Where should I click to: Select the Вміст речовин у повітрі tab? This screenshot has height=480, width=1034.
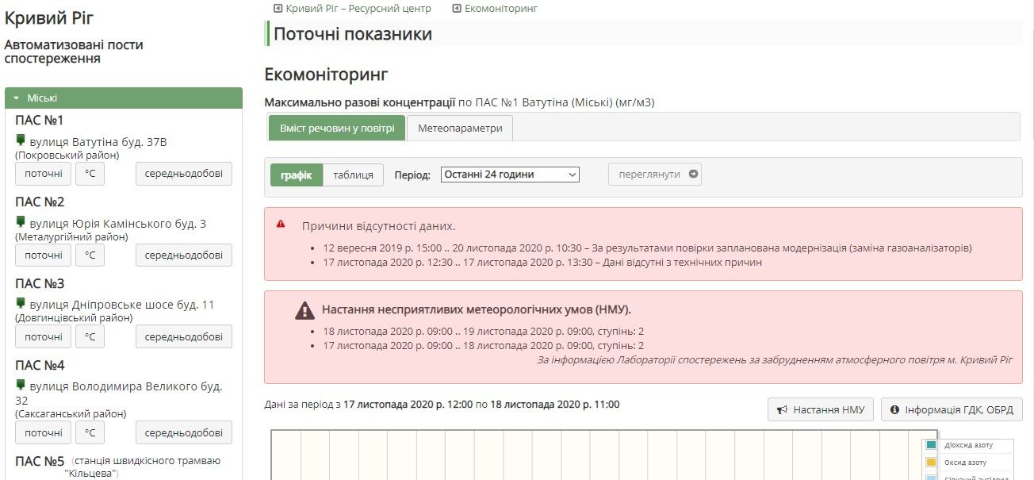coord(336,127)
